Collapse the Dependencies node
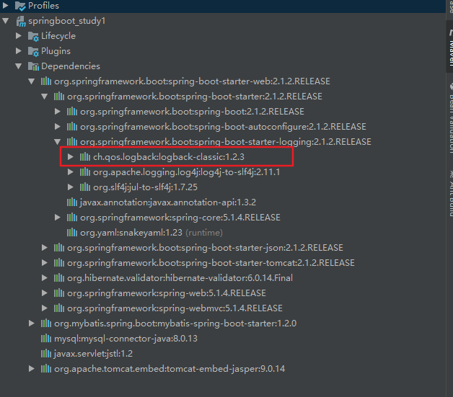 click(x=19, y=66)
